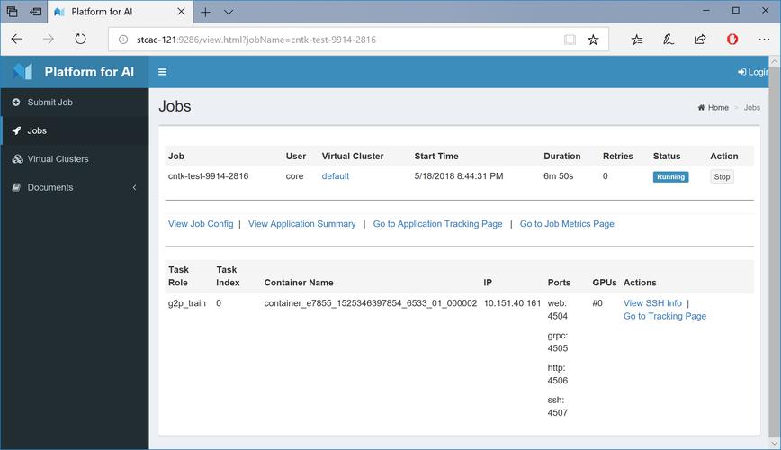Click job name cntk-test-9914-2816
781x450 pixels.
click(208, 175)
